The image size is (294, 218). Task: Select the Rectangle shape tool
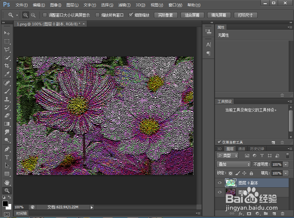pyautogui.click(x=7, y=174)
